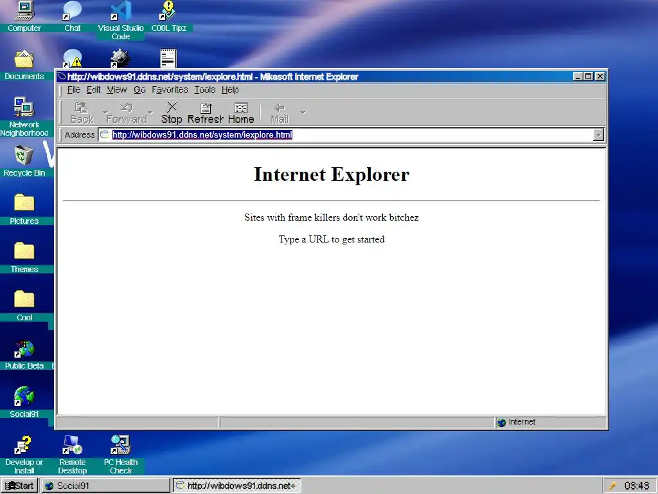Viewport: 658px width, 494px height.
Task: Click the page icon in address bar
Action: click(x=105, y=135)
